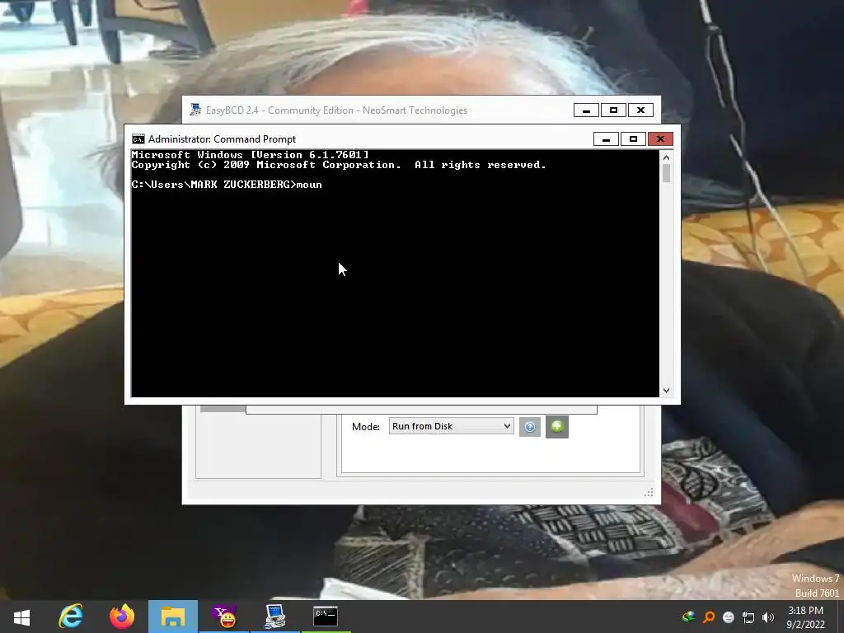Open the Windows Start button

point(21,617)
